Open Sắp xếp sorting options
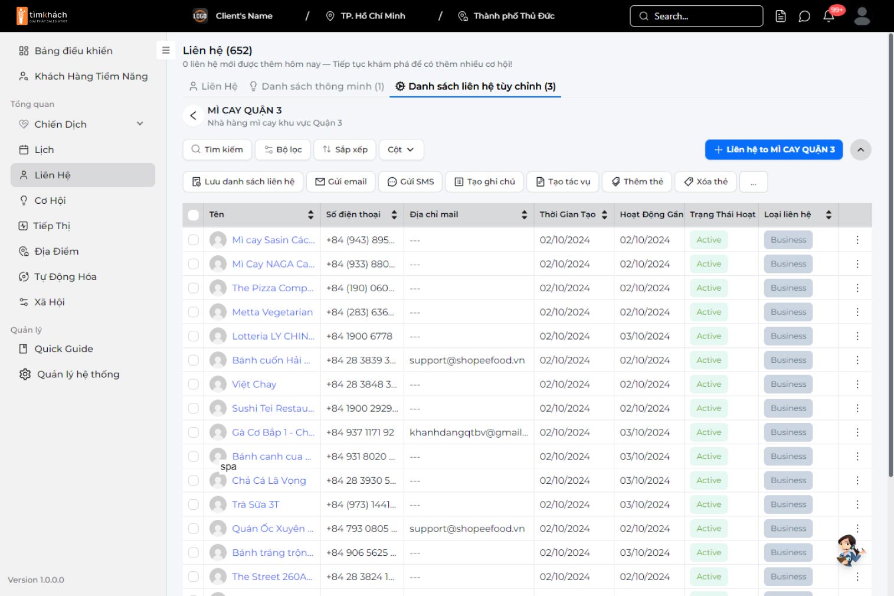Image resolution: width=894 pixels, height=596 pixels. click(x=345, y=149)
